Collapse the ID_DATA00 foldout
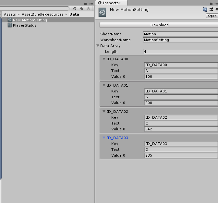Viewport: 218px width, 203px height. tap(104, 59)
